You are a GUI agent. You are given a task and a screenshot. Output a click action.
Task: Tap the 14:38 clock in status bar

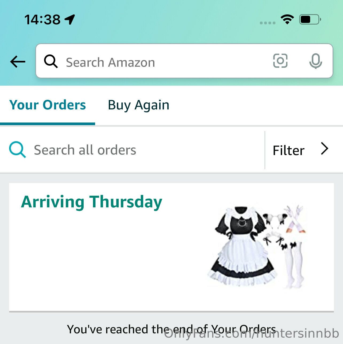[42, 19]
